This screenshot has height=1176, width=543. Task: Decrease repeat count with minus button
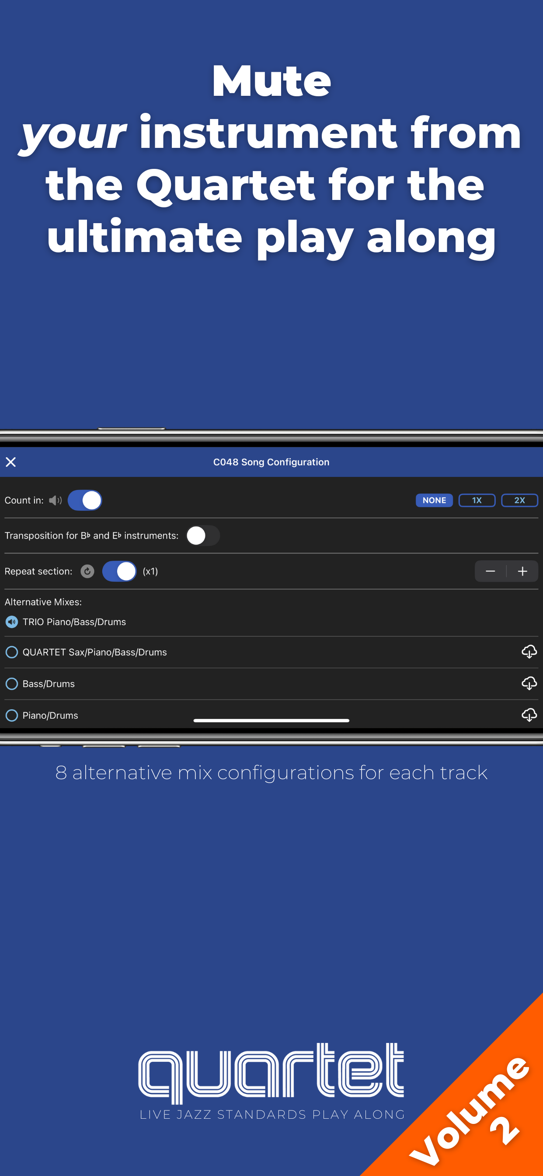click(x=491, y=571)
